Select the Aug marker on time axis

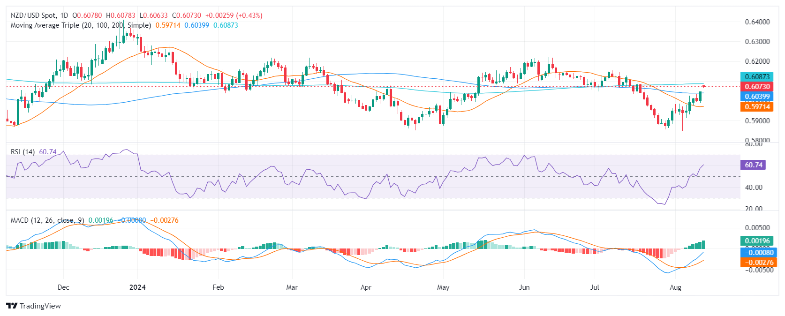(675, 287)
